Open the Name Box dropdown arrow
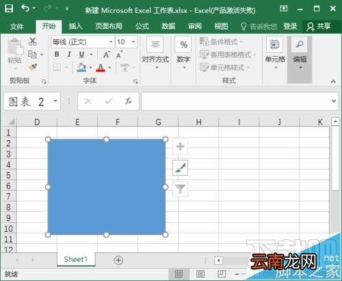Viewport: 342px width, 281px height. tap(55, 101)
